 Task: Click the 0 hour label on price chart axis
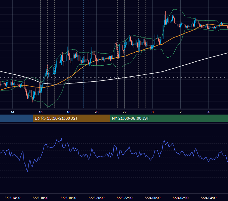pyautogui.click(x=153, y=112)
